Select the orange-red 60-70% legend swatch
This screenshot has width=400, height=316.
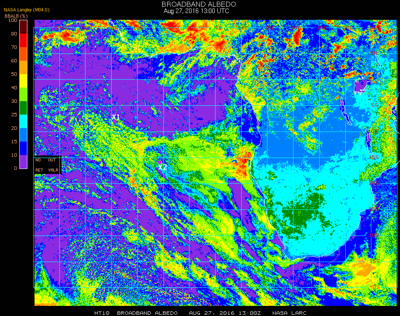pyautogui.click(x=23, y=54)
